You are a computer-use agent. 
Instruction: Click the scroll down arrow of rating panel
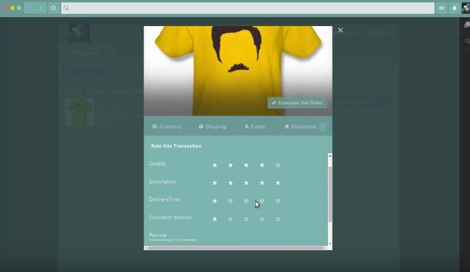[x=330, y=243]
